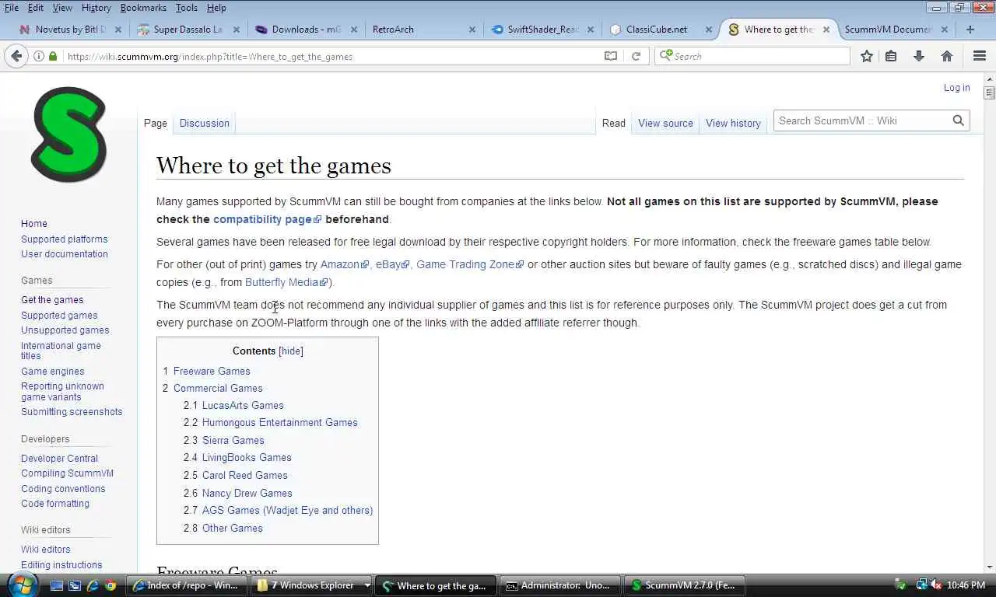This screenshot has height=597, width=996.
Task: Open a new tab with the plus icon
Action: click(970, 30)
